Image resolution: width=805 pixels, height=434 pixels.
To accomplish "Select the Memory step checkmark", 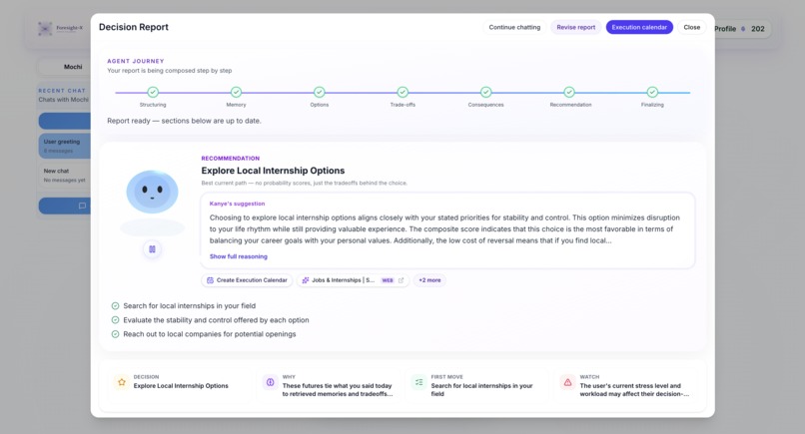I will point(236,92).
